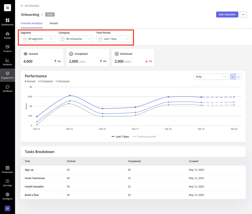Select the People icon in sidebar
Screen dimensions: 252x214
7,36
